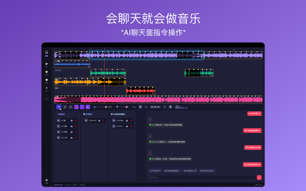This screenshot has height=191, width=306.
Task: Pause playback with the purple pause button
Action: [59, 107]
